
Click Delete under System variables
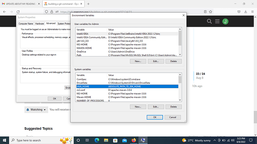coord(174,107)
